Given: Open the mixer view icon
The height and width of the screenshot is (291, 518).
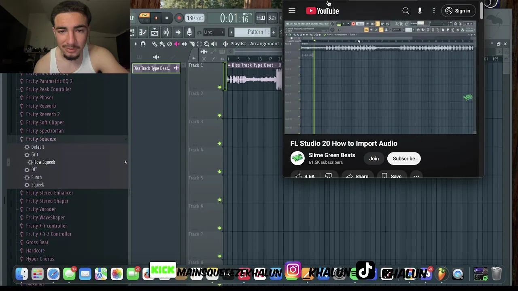Looking at the screenshot, I should pyautogui.click(x=166, y=32).
